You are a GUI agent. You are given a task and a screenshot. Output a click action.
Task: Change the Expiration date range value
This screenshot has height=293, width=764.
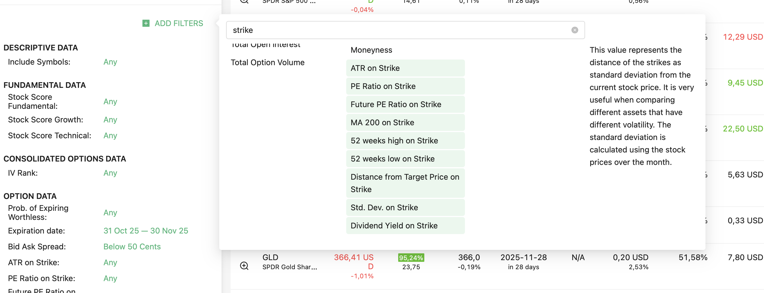tap(146, 231)
